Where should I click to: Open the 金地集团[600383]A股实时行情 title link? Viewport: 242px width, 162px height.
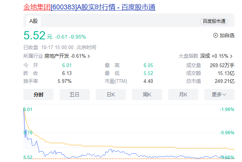(89, 7)
